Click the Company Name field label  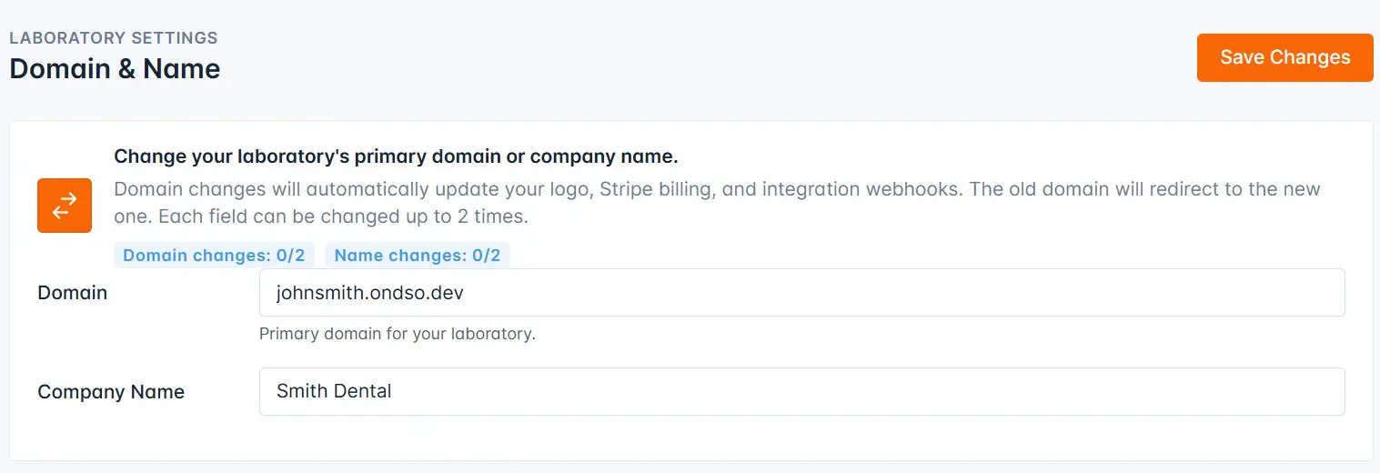point(111,392)
